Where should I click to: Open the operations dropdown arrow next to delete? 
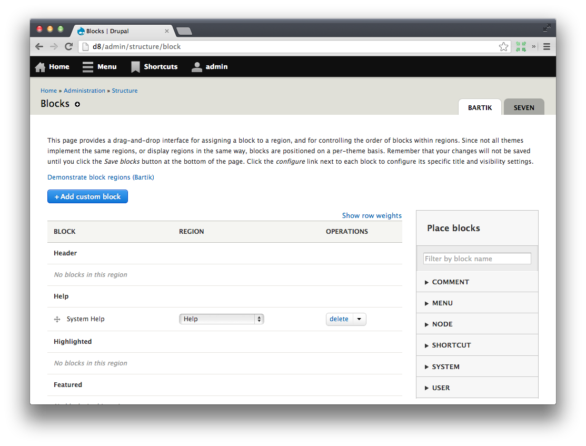click(359, 319)
